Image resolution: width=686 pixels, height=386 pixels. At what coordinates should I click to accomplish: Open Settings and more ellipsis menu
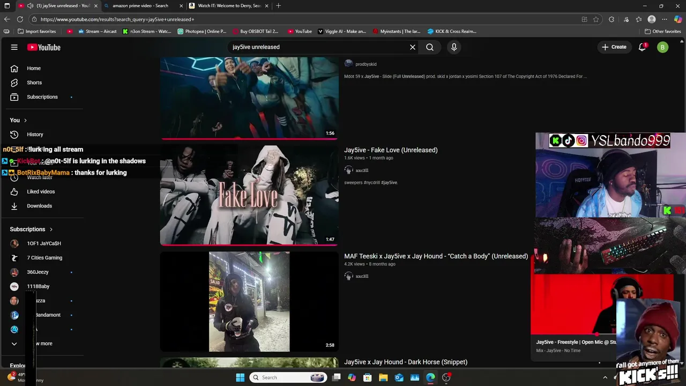pos(665,19)
